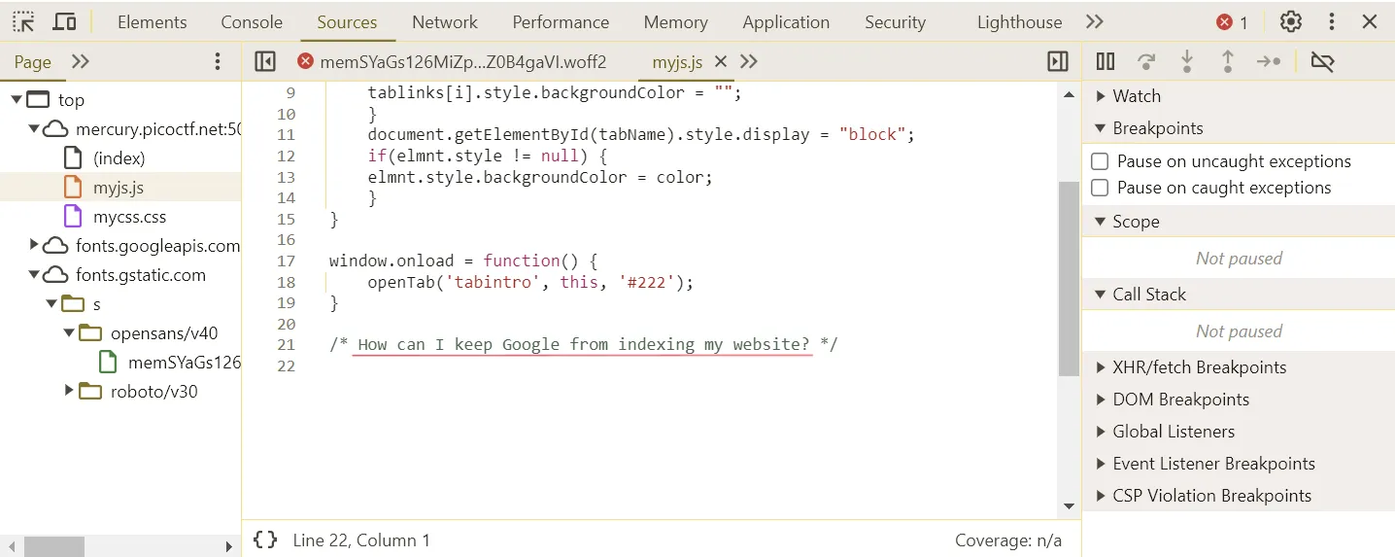Screen dimensions: 1395x557
Task: Click the red error icon on woff2 tab
Action: (x=305, y=61)
